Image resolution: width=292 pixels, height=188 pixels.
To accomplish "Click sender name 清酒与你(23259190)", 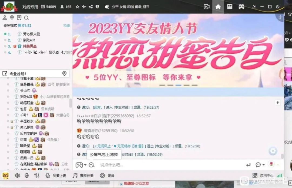I will pos(101,131).
